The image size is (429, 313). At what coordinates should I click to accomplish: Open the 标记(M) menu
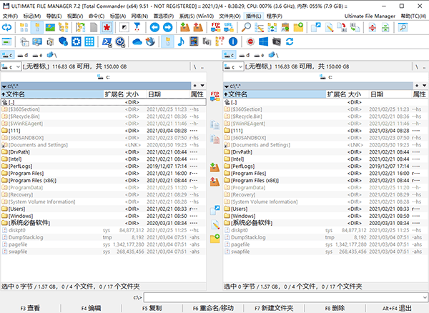[32, 16]
